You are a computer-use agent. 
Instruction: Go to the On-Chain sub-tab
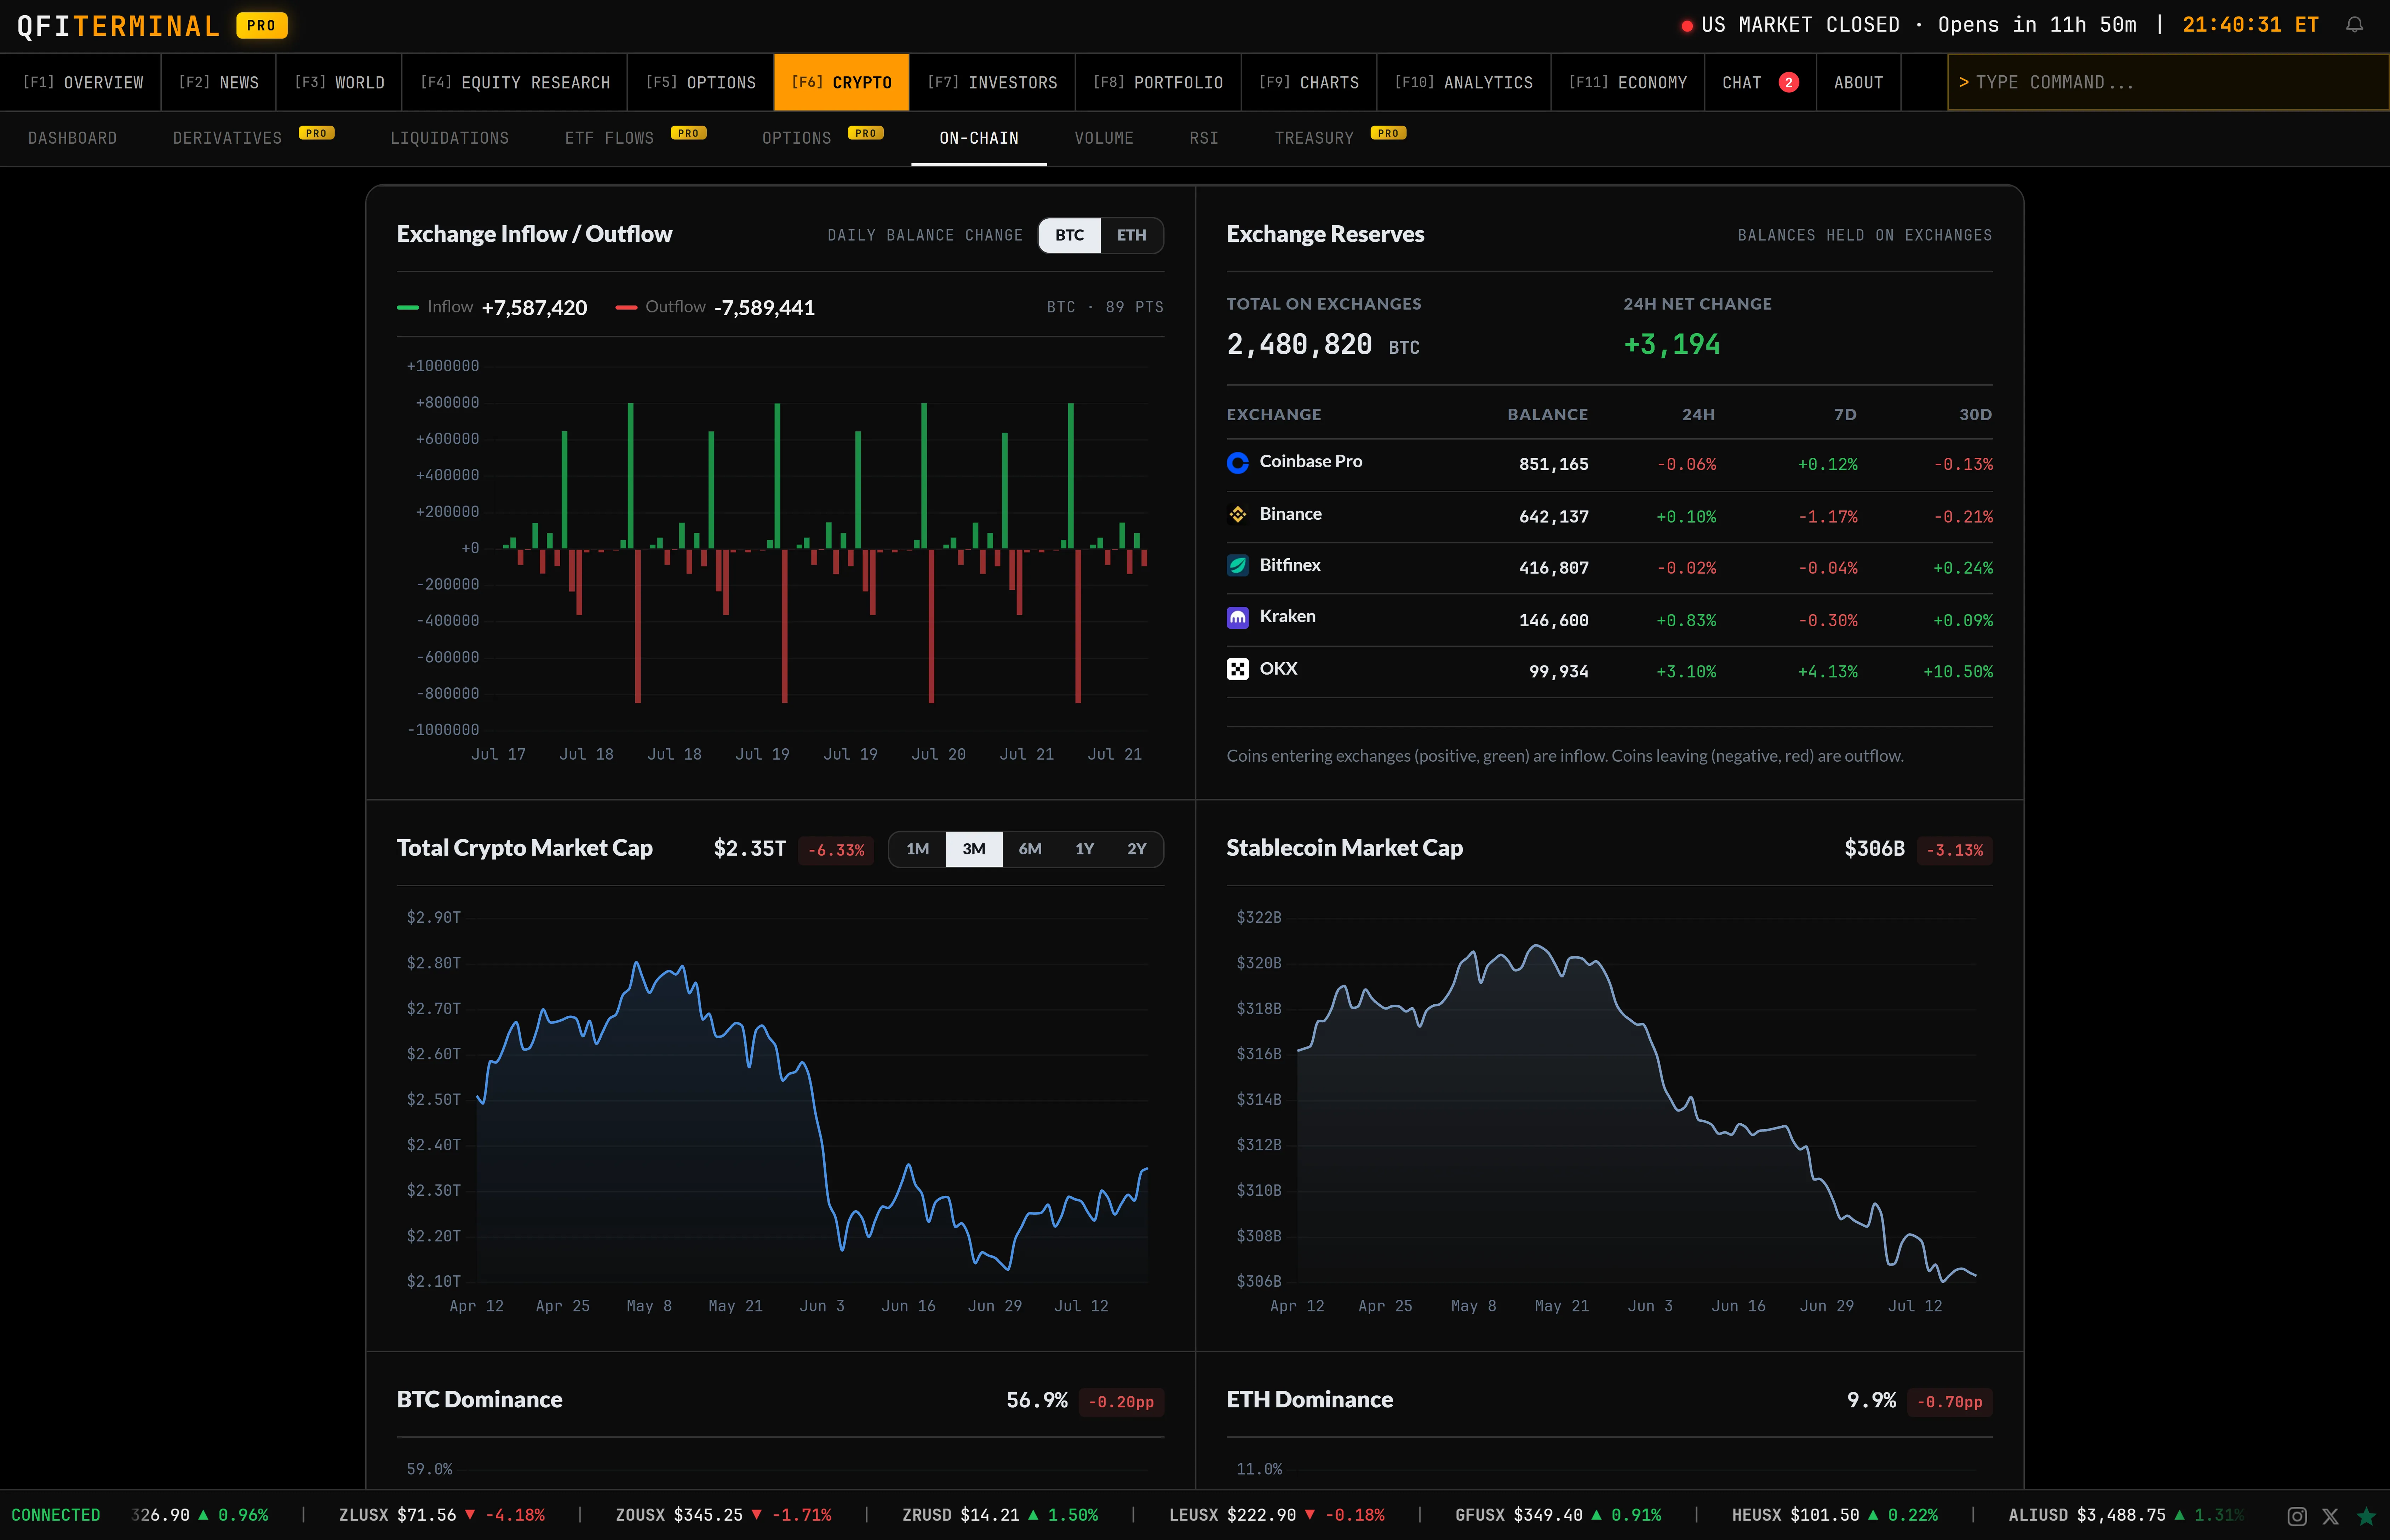[x=979, y=138]
